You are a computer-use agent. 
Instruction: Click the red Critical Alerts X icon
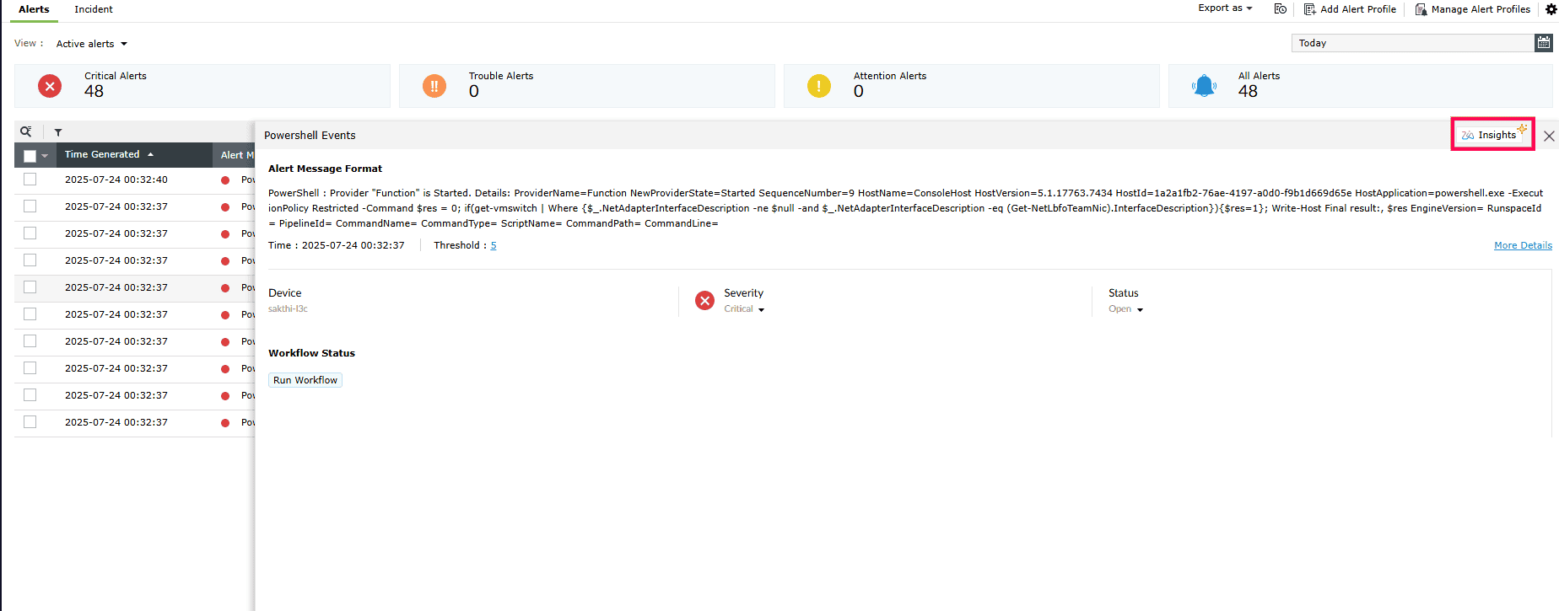[x=50, y=86]
